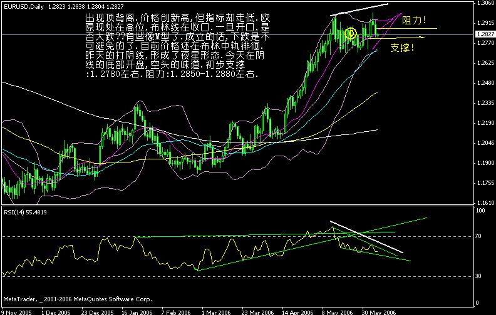This screenshot has height=315, width=496.
Task: Click comment line starting 昨天的打阴线
Action: (175, 56)
